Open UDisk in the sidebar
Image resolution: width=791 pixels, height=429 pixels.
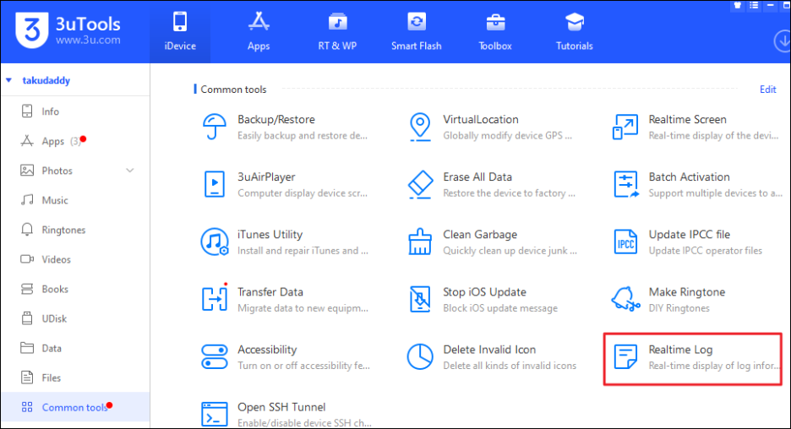(x=75, y=318)
